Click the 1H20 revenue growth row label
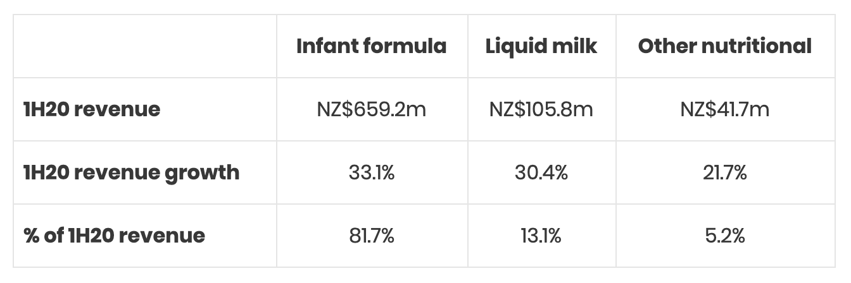The image size is (851, 283). tap(131, 172)
